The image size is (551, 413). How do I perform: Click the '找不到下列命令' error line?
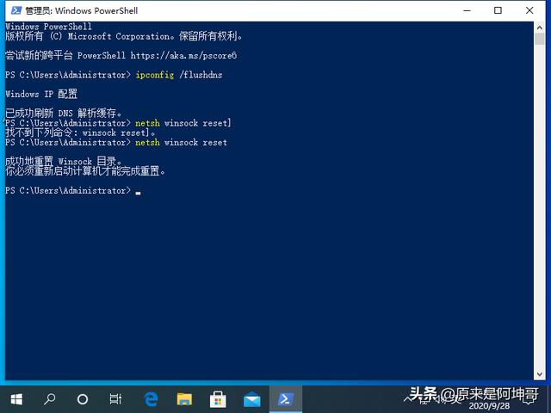tap(80, 133)
